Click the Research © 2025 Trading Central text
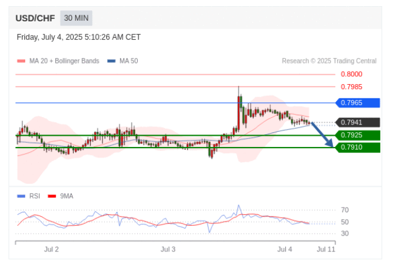Image resolution: width=395 pixels, height=274 pixels. point(329,61)
